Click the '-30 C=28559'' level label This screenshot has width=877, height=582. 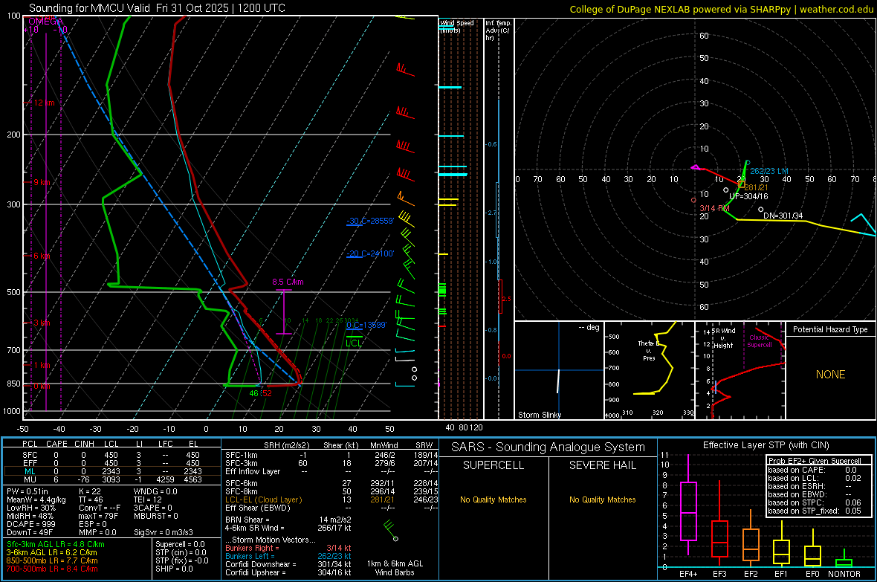(x=370, y=221)
